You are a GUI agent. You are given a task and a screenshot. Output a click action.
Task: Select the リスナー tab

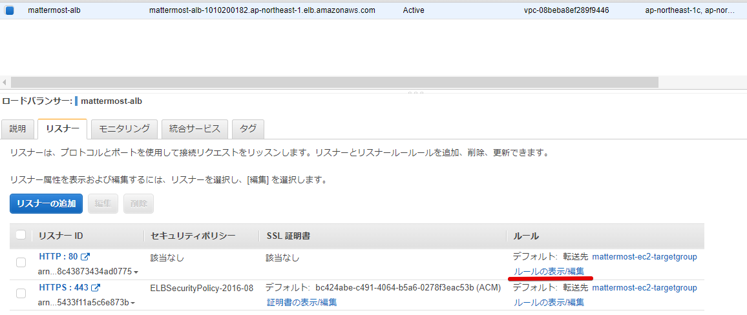(x=63, y=129)
